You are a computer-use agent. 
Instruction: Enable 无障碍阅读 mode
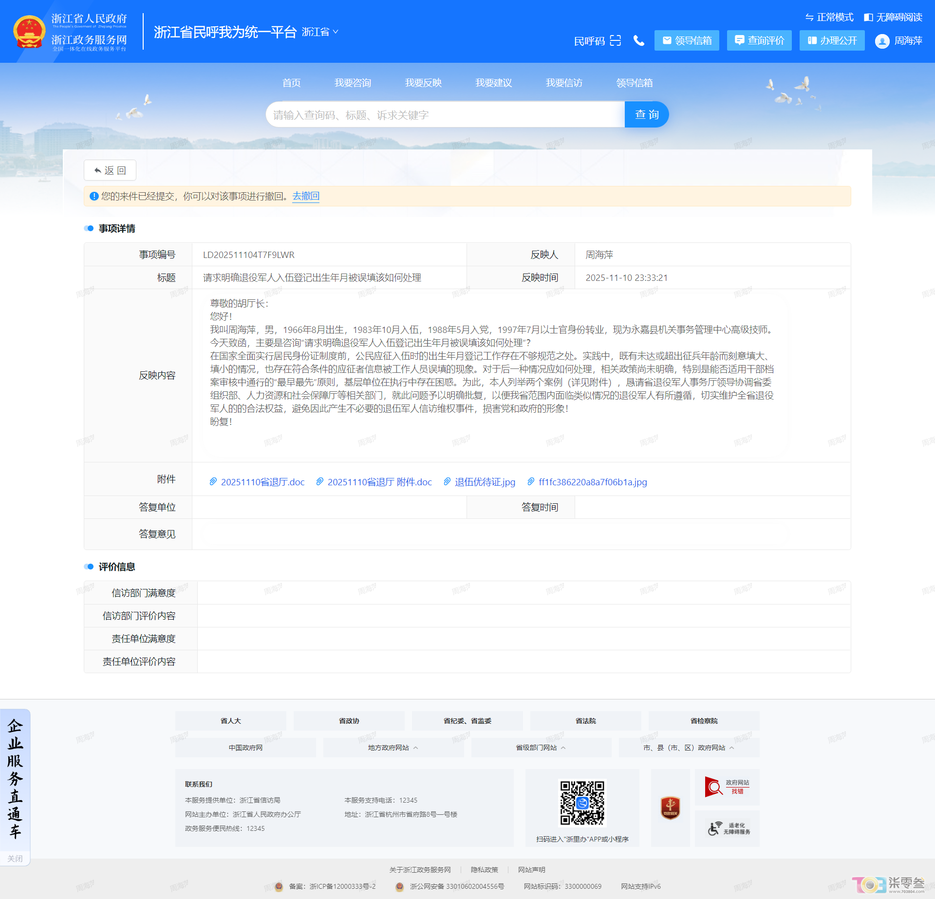[x=893, y=18]
